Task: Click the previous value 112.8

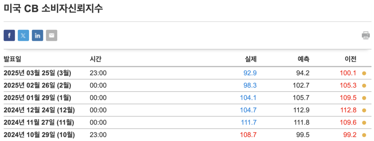Action: click(348, 110)
